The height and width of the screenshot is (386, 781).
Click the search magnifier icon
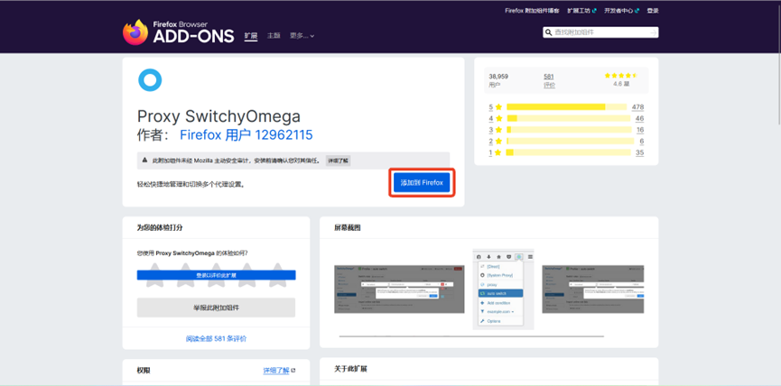click(x=549, y=32)
